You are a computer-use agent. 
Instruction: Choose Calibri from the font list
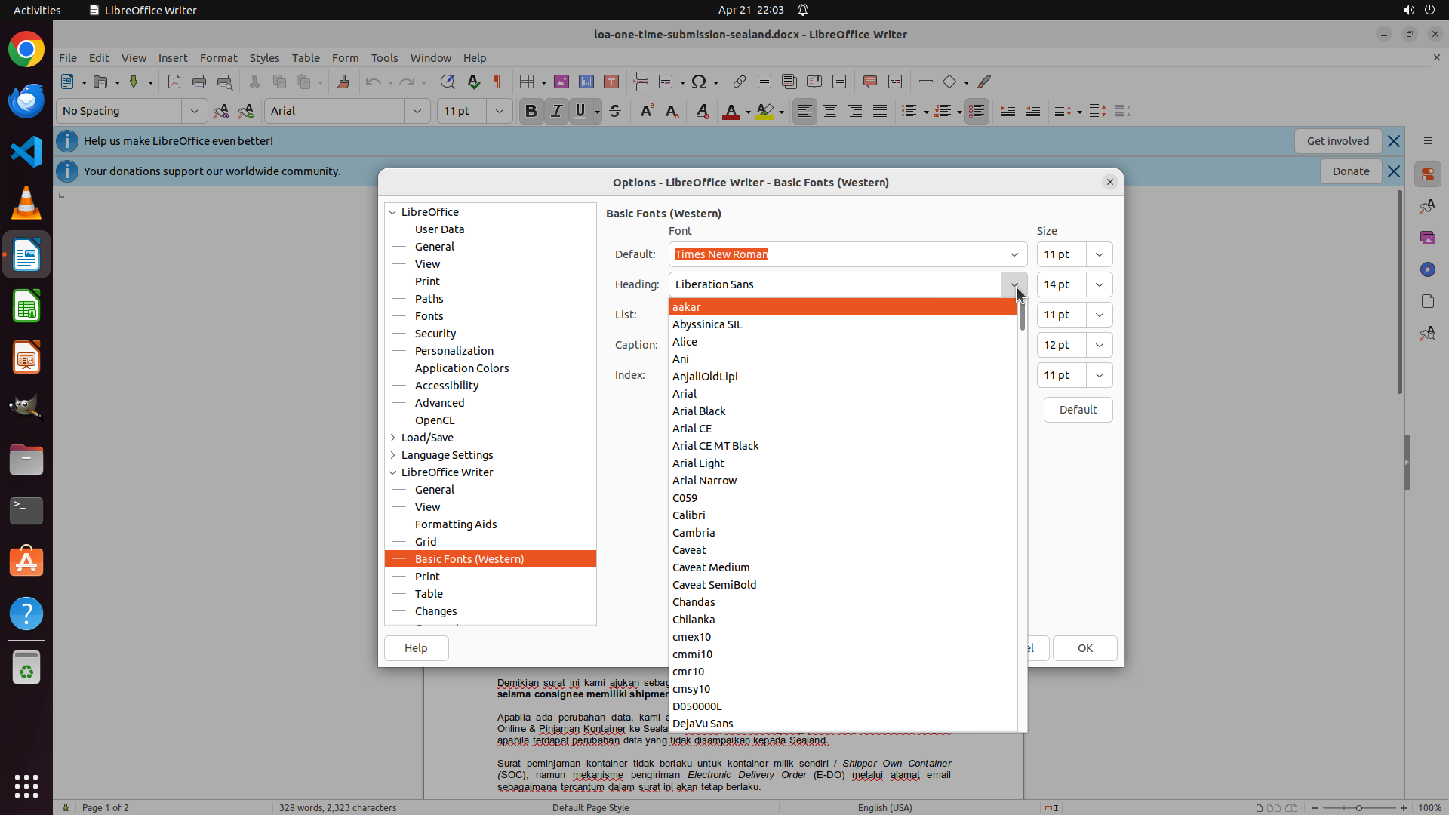688,515
